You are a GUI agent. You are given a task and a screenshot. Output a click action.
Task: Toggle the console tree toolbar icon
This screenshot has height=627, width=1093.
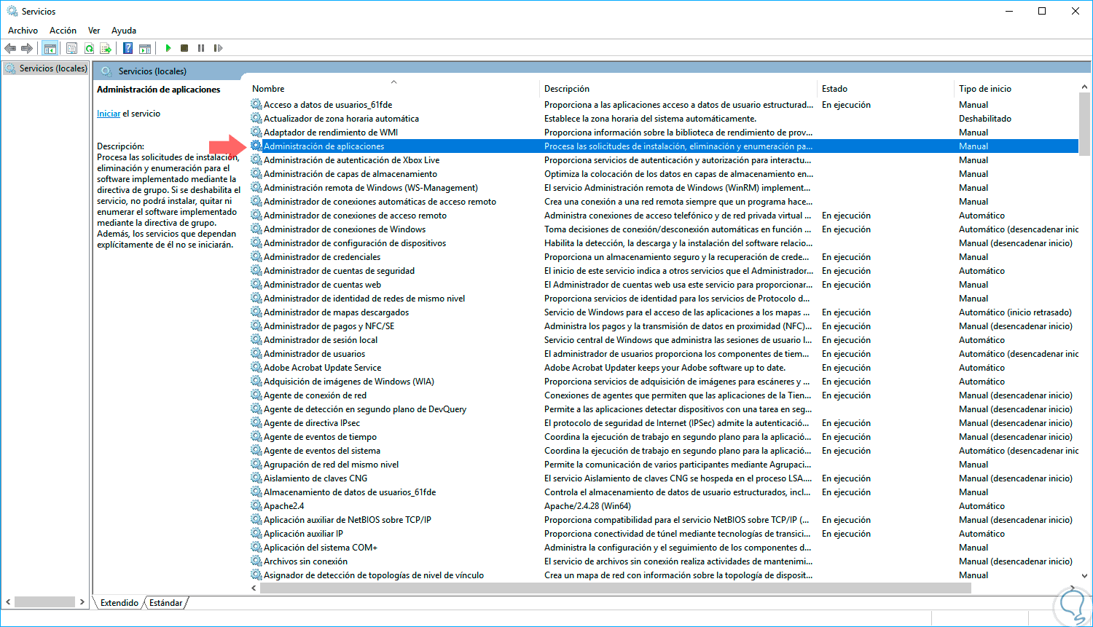pos(50,48)
